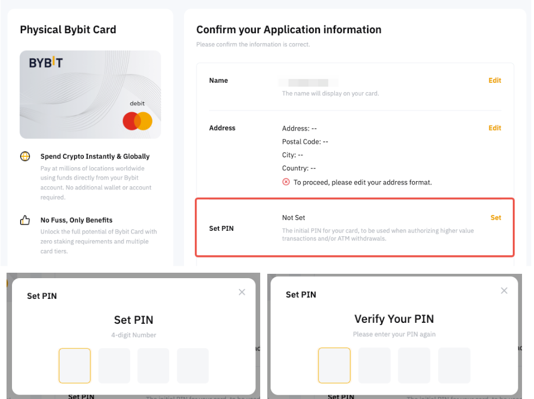Select second digit box in Verify Your PIN
534x399 pixels.
(375, 365)
